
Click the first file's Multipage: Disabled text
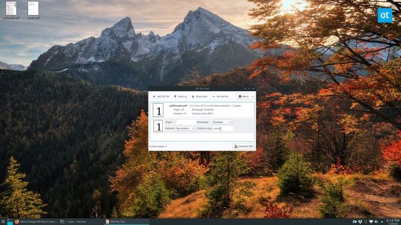point(203,109)
